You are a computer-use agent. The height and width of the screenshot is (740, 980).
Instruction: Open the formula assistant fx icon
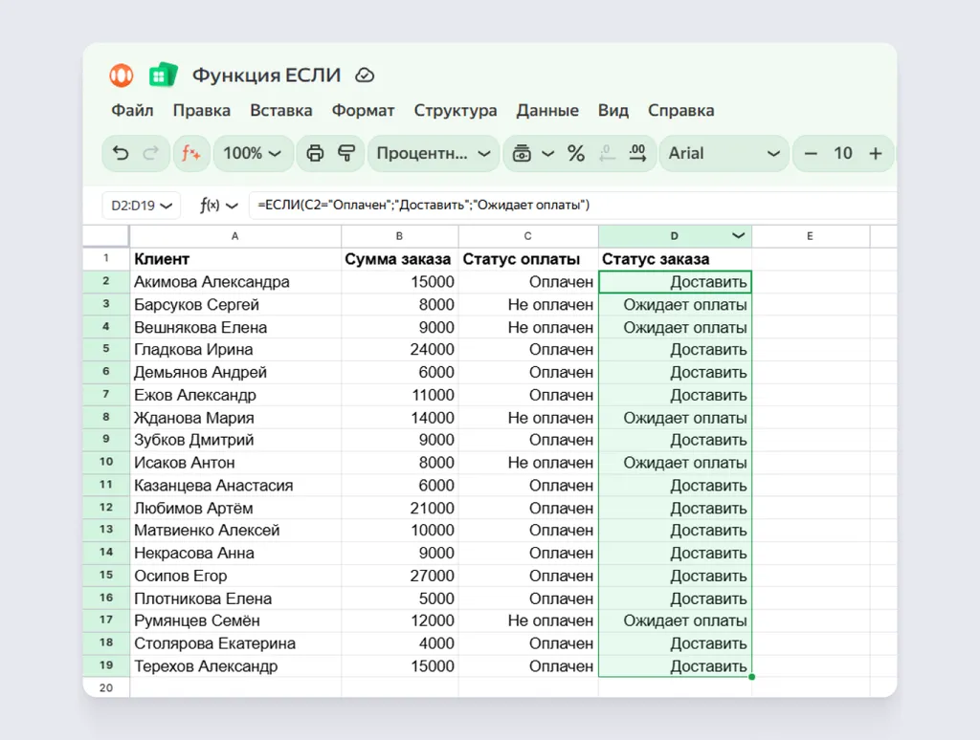(190, 153)
